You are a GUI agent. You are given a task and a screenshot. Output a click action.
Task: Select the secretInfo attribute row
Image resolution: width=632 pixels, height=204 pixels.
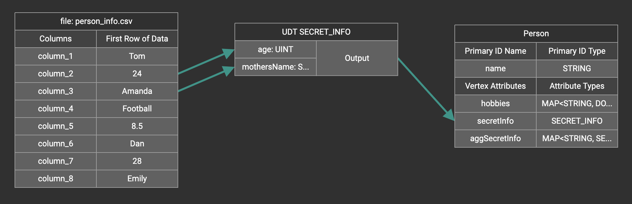click(495, 121)
